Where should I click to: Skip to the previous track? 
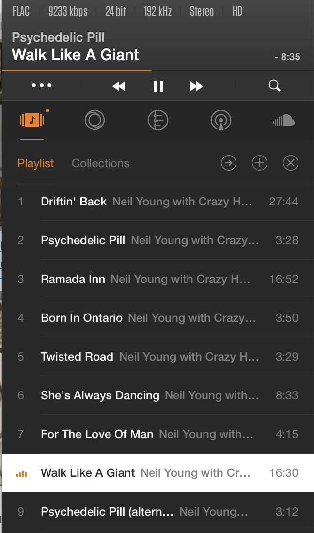tap(119, 86)
